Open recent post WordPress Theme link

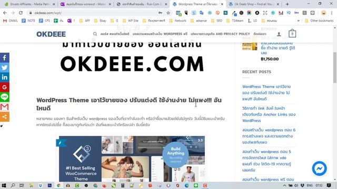point(266,92)
